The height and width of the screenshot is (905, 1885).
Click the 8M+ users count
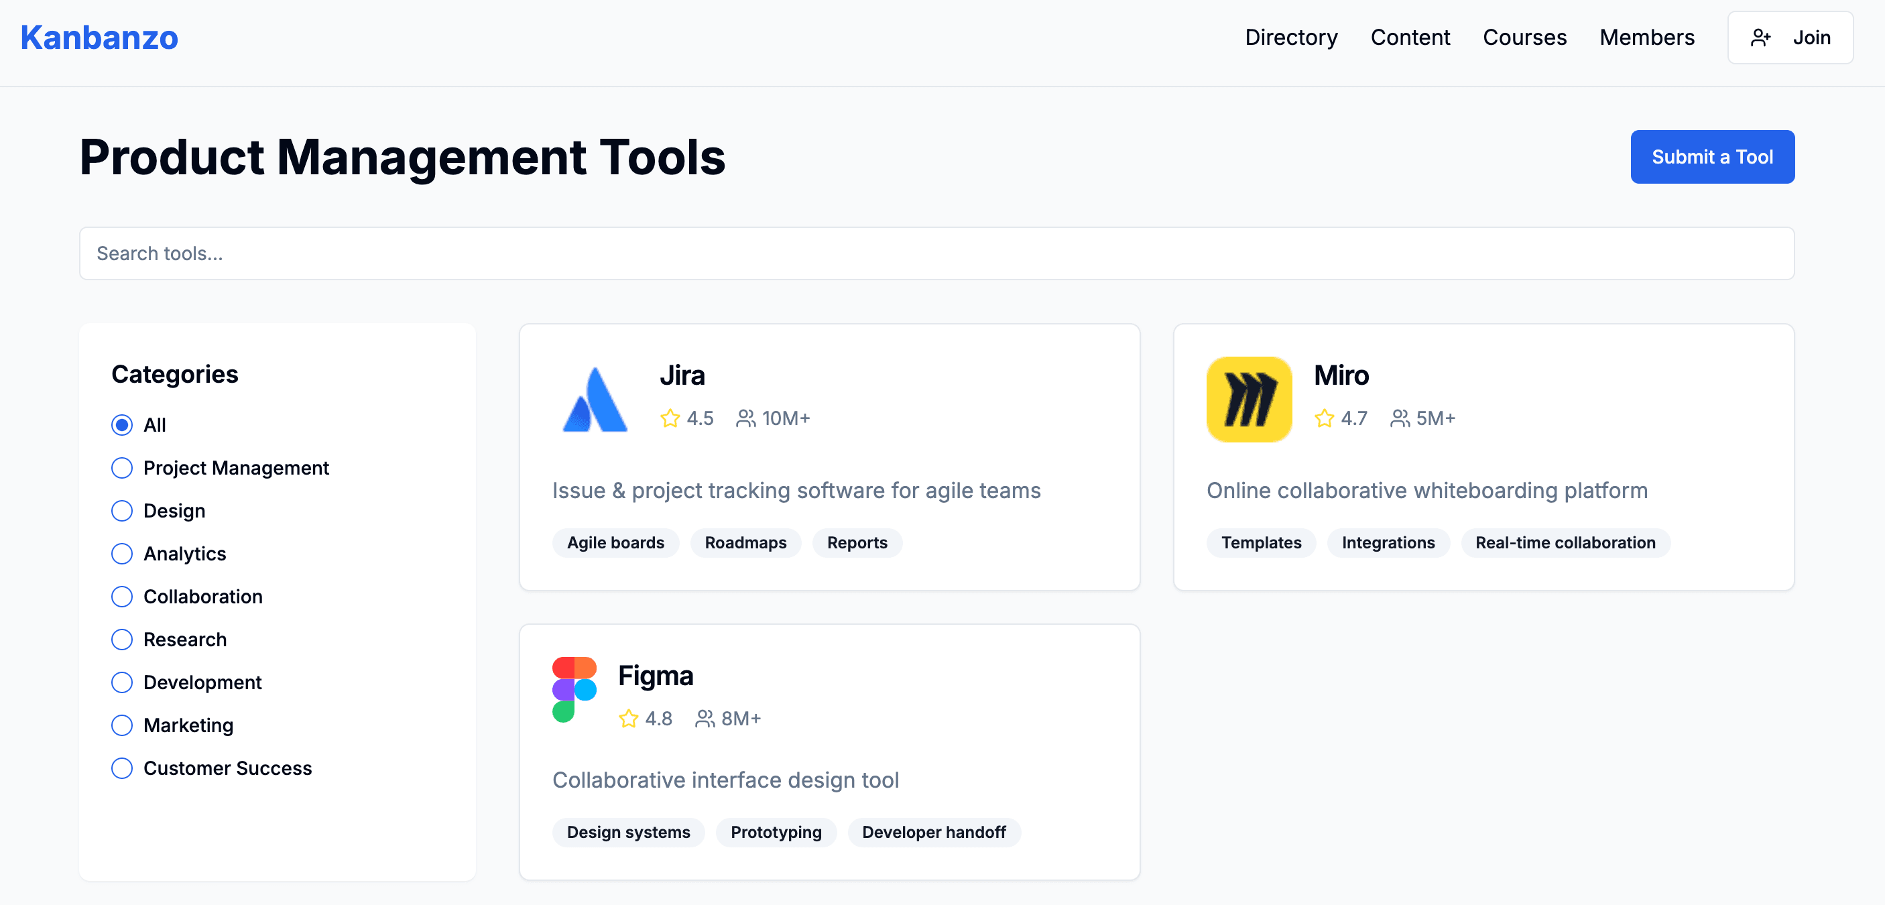pyautogui.click(x=741, y=719)
